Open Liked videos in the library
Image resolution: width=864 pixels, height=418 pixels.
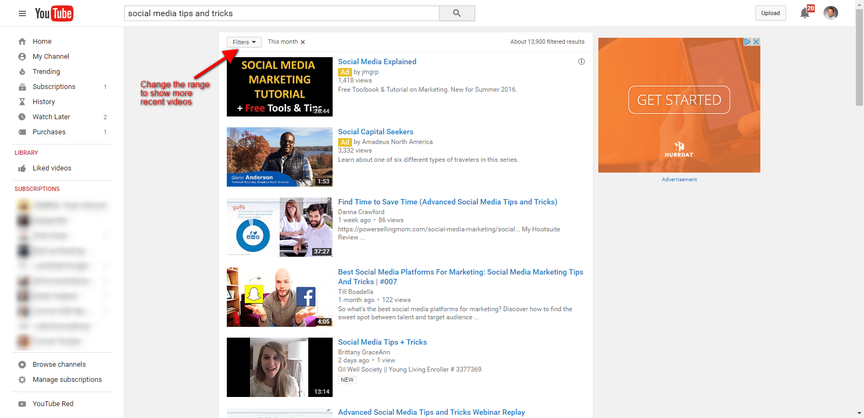point(52,168)
